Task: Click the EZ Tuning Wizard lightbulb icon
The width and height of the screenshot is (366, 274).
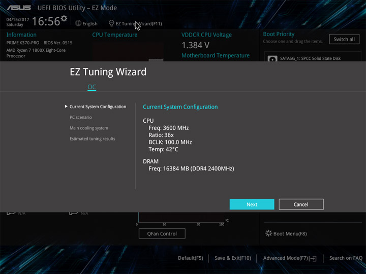Action: 111,23
